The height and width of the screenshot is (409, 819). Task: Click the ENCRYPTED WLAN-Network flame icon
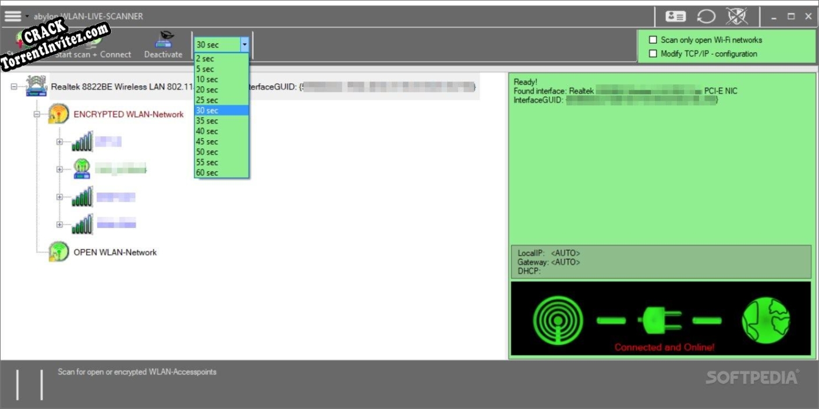(x=58, y=113)
